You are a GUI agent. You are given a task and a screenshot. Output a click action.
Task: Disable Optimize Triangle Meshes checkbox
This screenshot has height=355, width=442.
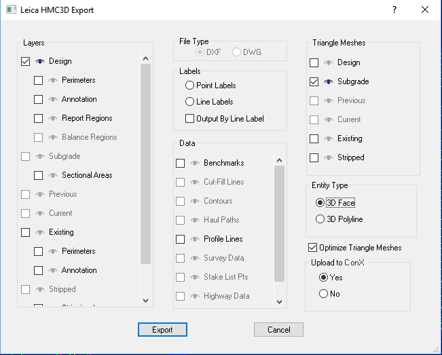[312, 248]
